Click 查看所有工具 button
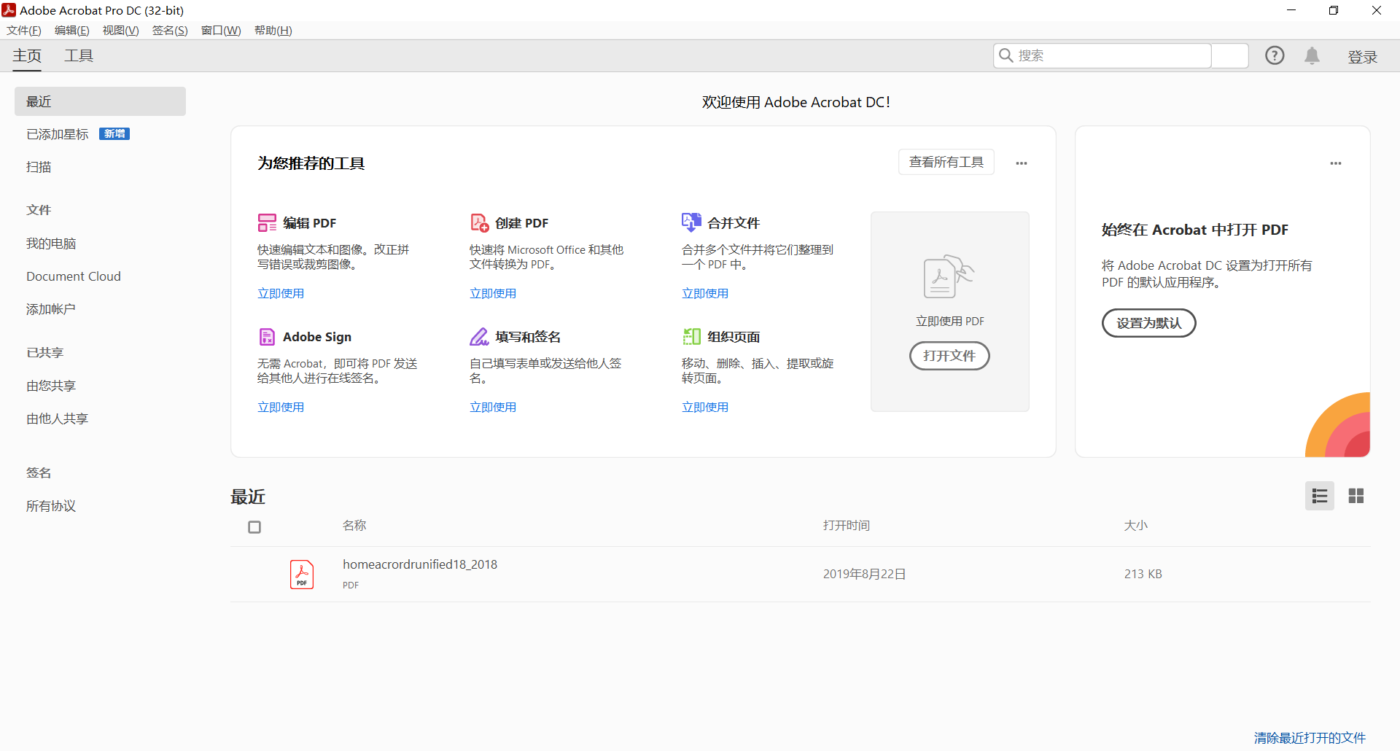Image resolution: width=1400 pixels, height=751 pixels. pos(946,162)
